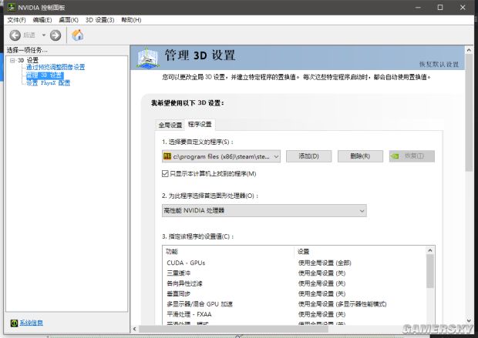Open 系统信息 icon at bottom left
This screenshot has width=478, height=338.
pyautogui.click(x=14, y=322)
